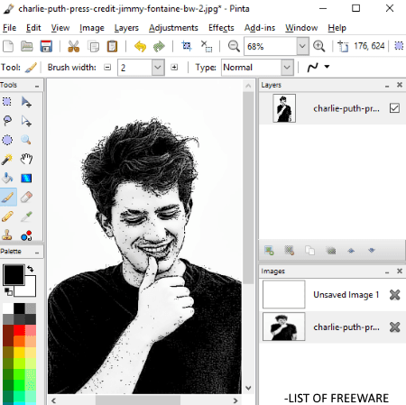Close Unsaved Image 1 in Images panel
Screen dimensions: 406x405
[394, 295]
